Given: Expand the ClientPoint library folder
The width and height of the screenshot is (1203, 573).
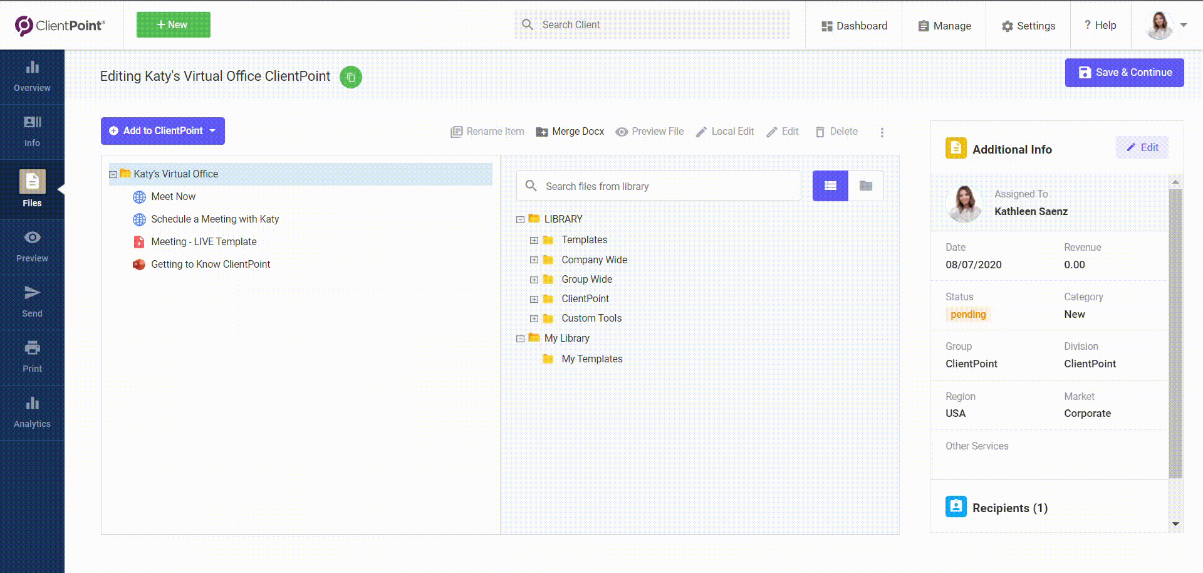Looking at the screenshot, I should click(x=534, y=299).
